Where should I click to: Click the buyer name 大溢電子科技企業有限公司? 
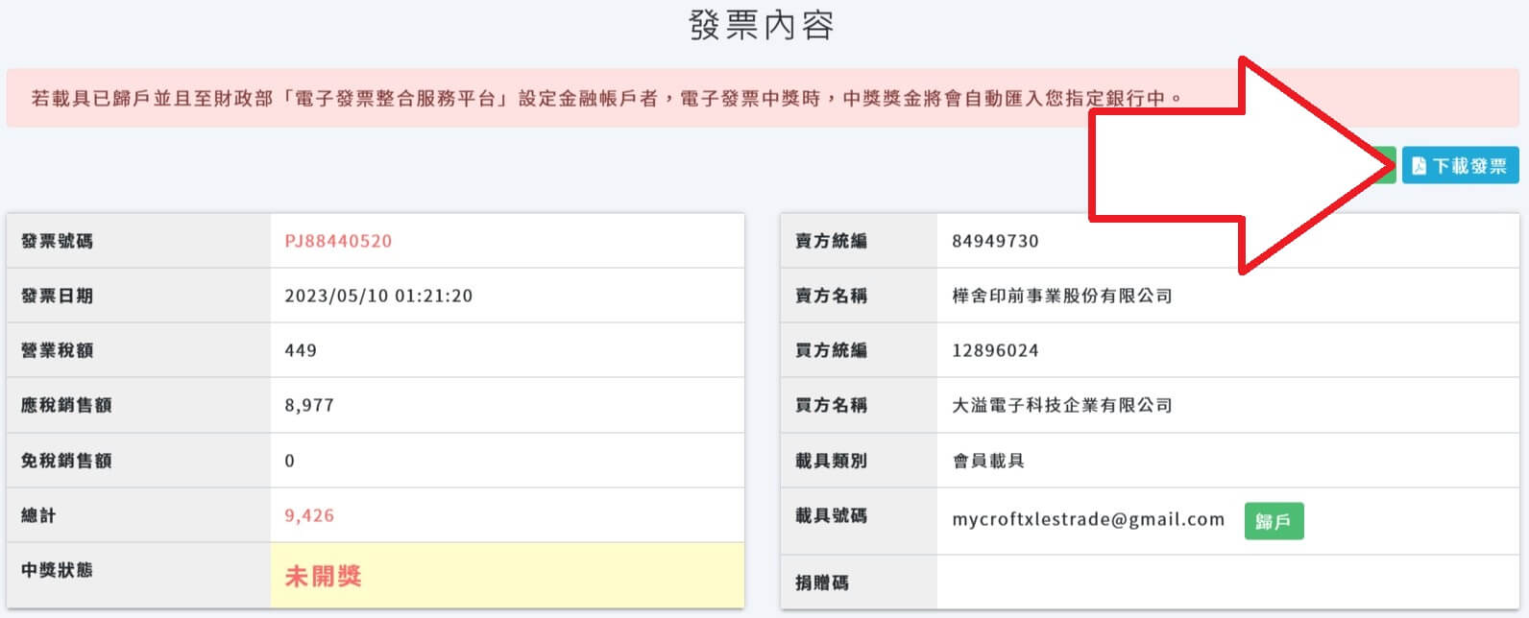(1062, 405)
